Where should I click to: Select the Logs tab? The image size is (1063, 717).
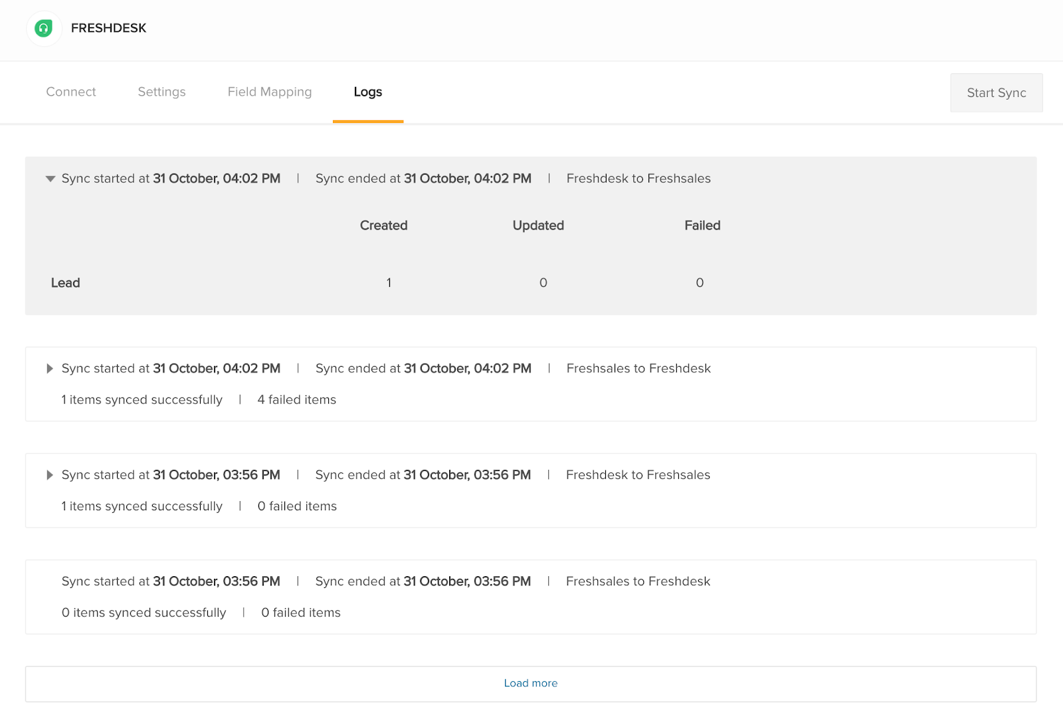(x=368, y=92)
